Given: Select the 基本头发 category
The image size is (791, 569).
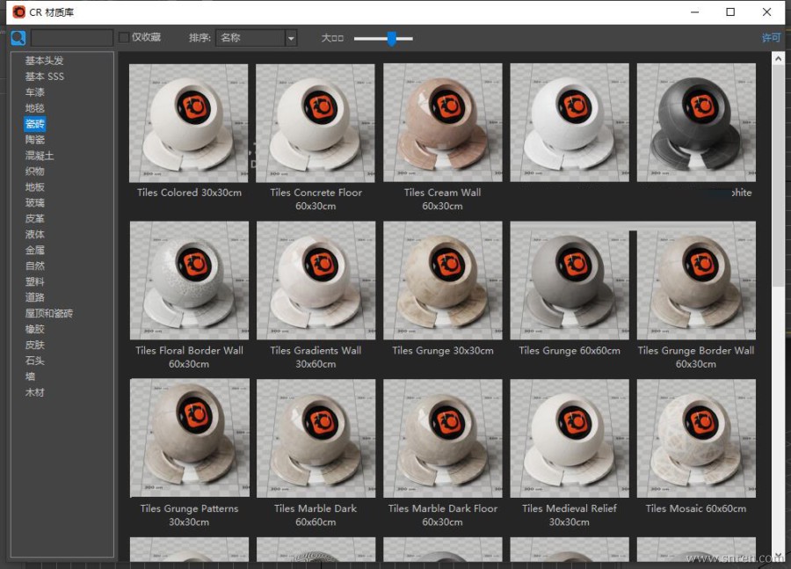Looking at the screenshot, I should [45, 61].
